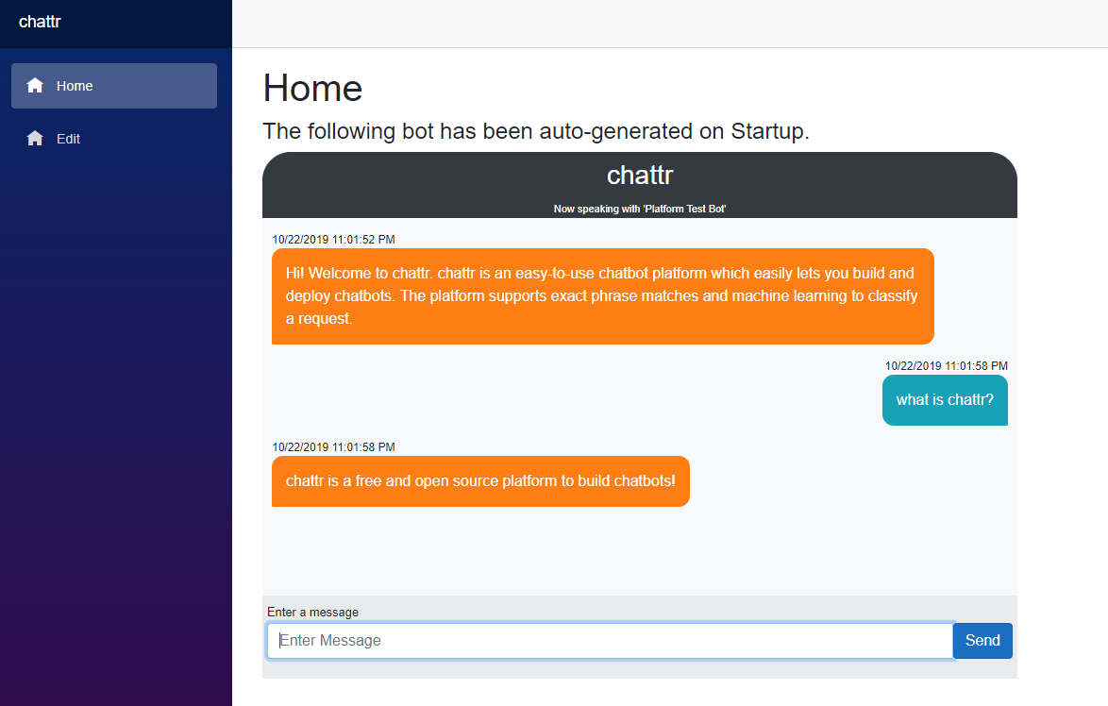The image size is (1108, 706).
Task: Click the chattr brand link in the sidebar header
Action: point(40,22)
